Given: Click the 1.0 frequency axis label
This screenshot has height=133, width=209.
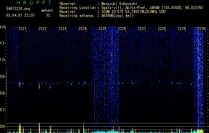Looking at the screenshot, I should (3, 60).
